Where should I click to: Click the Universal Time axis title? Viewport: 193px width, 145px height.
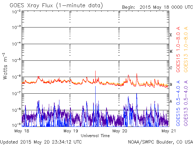click(x=95, y=136)
